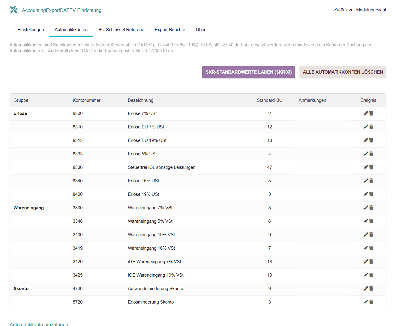Viewport: 396px width, 326px height.
Task: Click the Automatikkonto hinzufügen link
Action: pyautogui.click(x=39, y=324)
